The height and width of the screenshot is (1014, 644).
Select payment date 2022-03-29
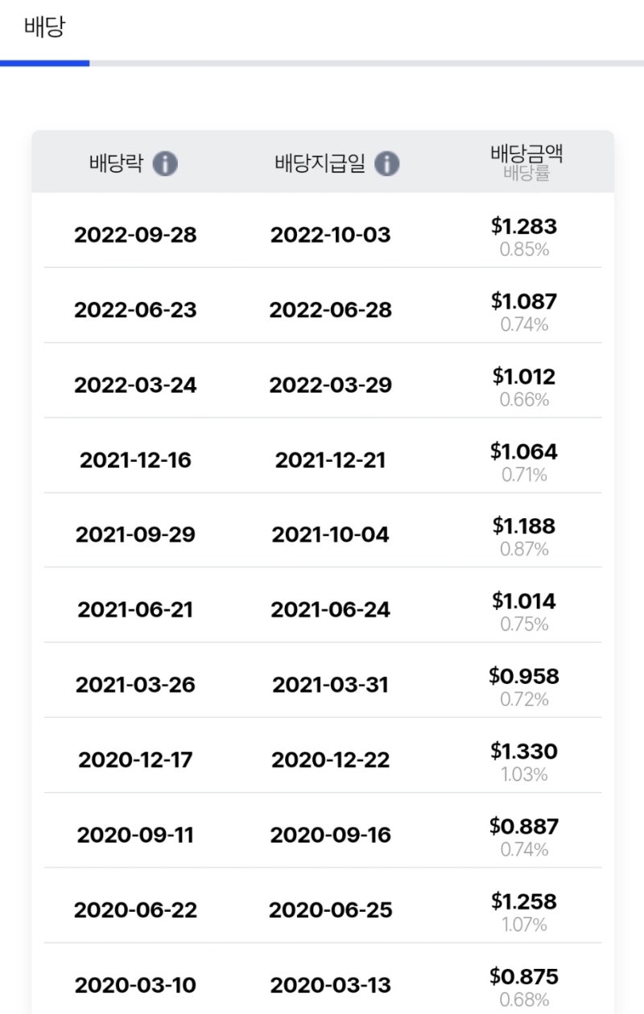coord(331,385)
